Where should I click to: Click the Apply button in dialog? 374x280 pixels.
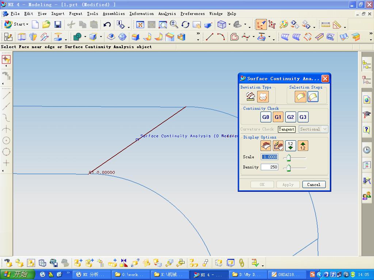pos(288,184)
